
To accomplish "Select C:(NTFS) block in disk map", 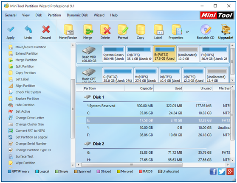I will (139, 54).
